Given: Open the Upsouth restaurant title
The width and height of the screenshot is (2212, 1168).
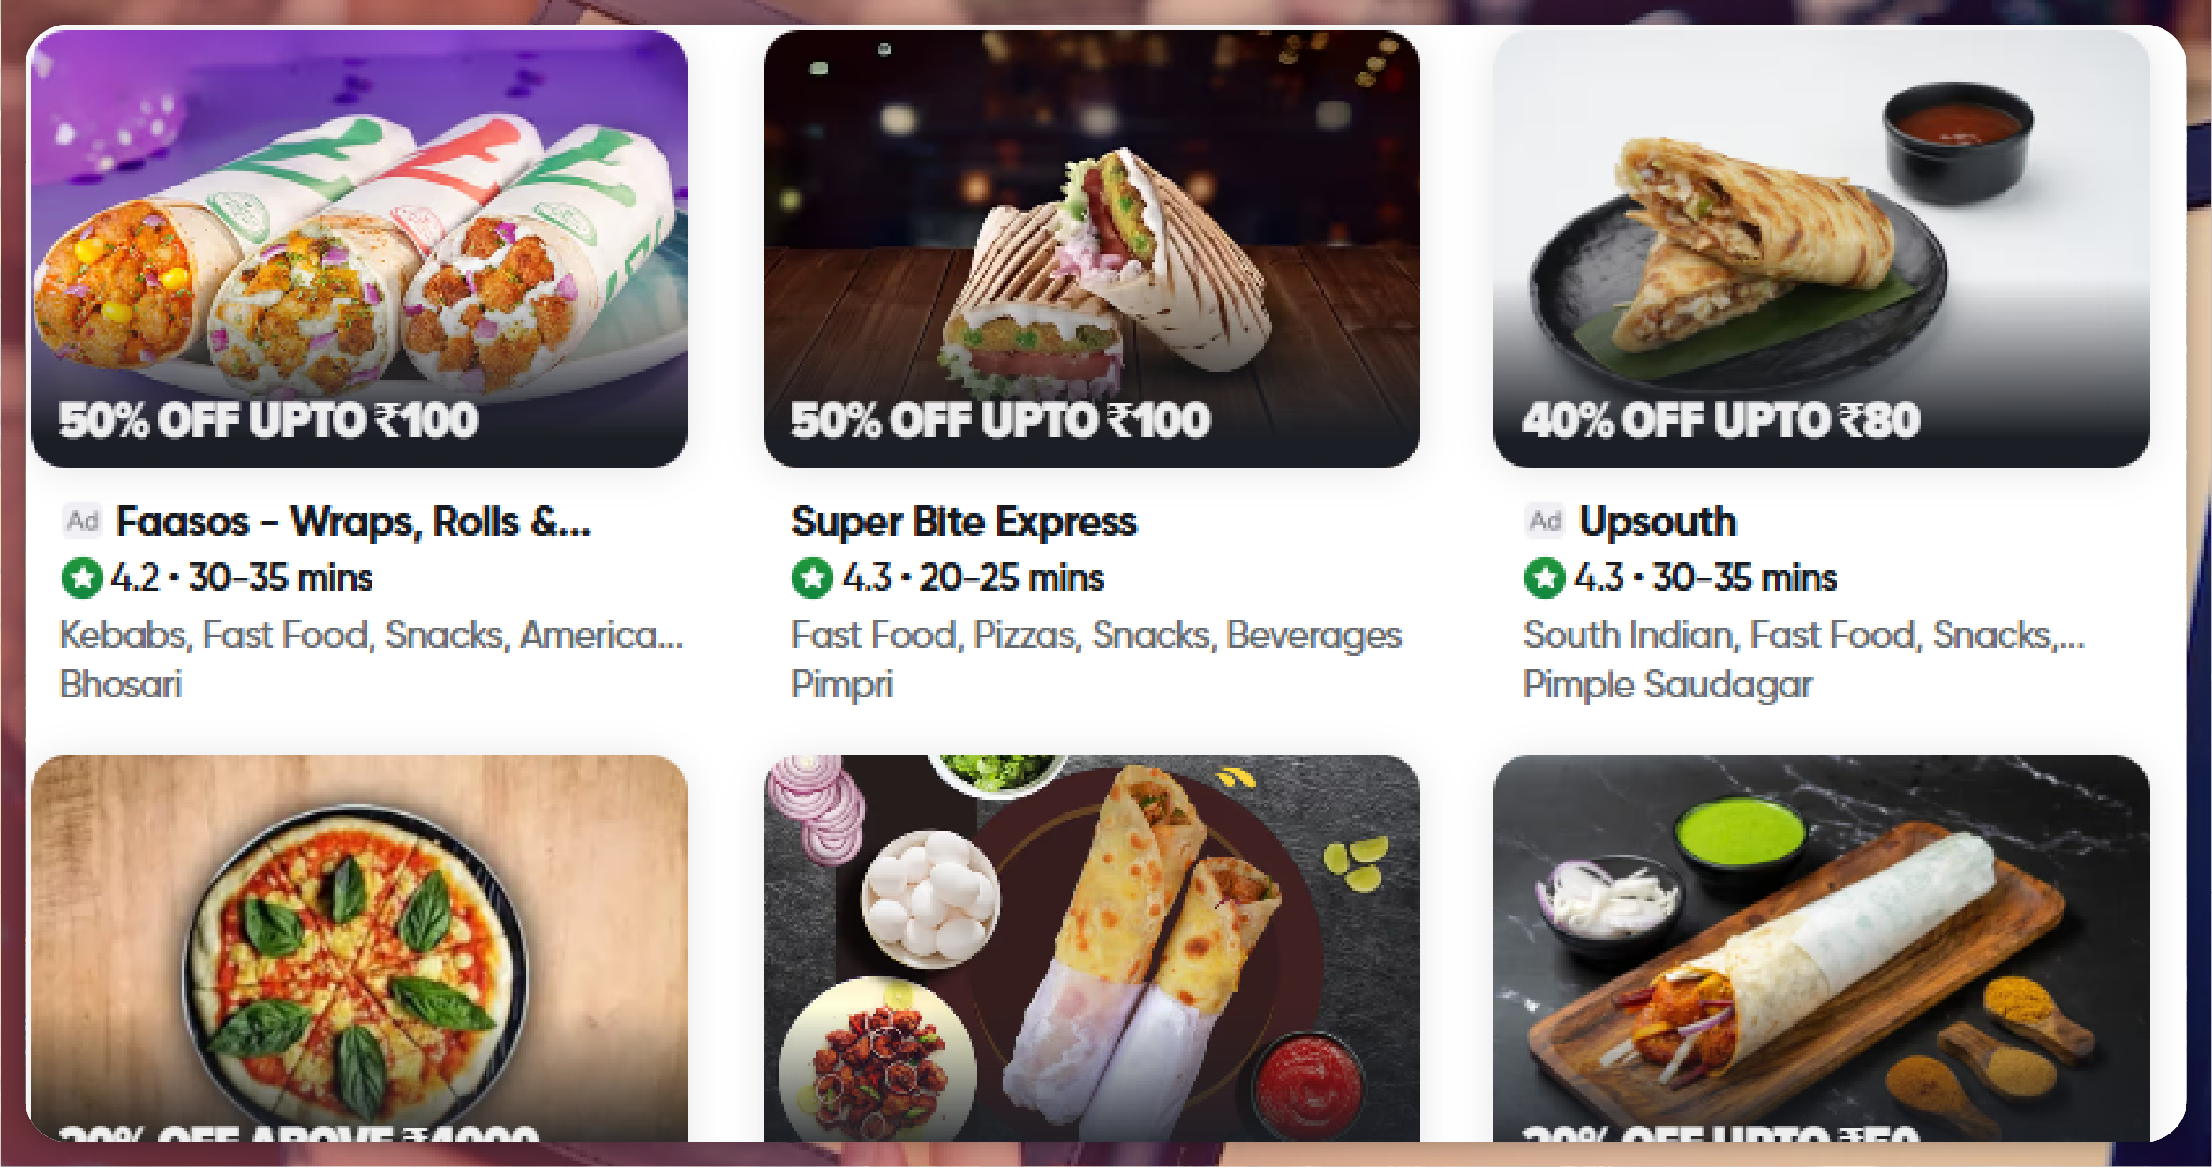Looking at the screenshot, I should (x=1658, y=522).
